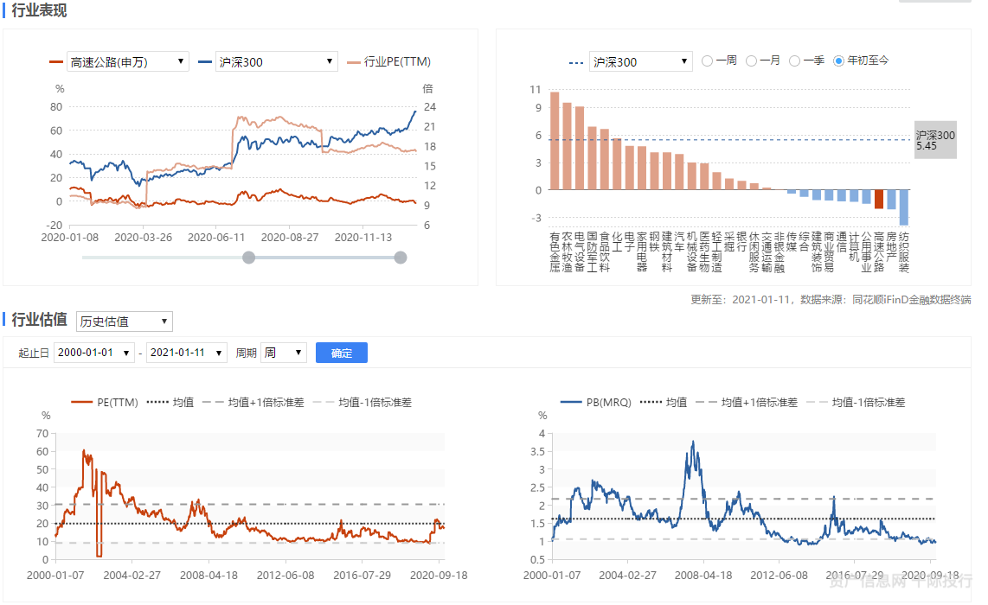Open the start date 2000-01-01 selector
Viewport: 988px width, 605px height.
point(93,353)
